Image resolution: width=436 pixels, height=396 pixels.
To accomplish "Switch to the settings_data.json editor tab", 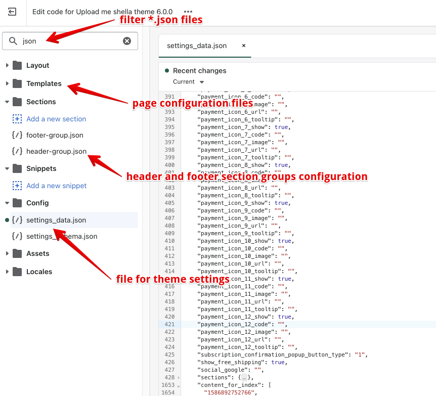I will click(x=197, y=46).
